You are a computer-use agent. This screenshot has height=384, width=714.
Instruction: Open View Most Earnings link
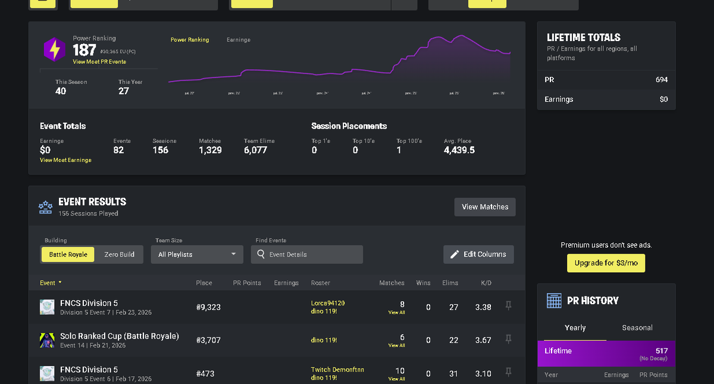point(65,160)
